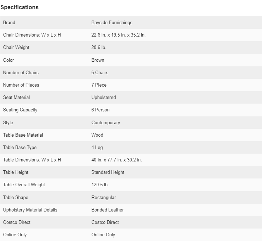Select the Contemporary style value
The image size is (262, 242).
[106, 122]
